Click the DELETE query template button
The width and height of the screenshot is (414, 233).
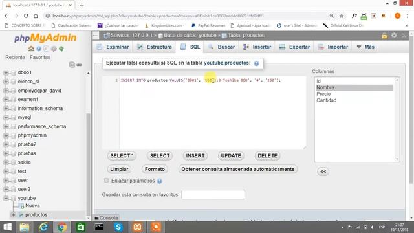(x=267, y=156)
